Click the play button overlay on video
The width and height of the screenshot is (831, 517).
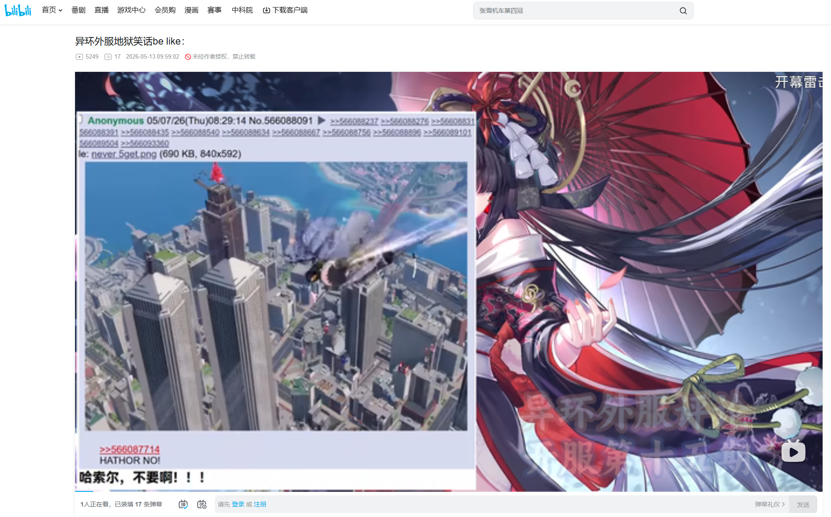click(x=793, y=451)
